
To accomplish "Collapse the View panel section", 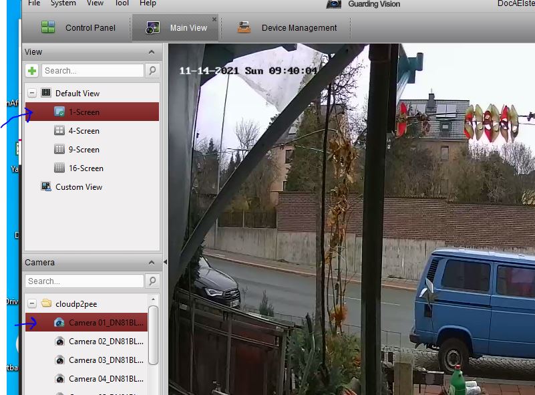I will point(152,52).
